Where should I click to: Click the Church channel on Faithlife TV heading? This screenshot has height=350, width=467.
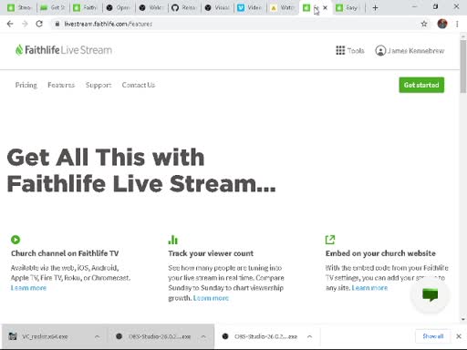point(65,253)
